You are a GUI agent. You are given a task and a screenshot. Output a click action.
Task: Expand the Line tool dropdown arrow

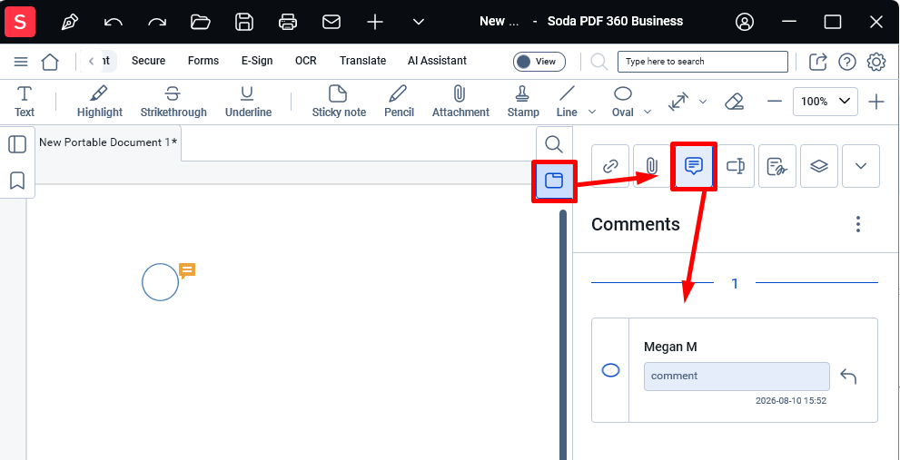coord(592,112)
